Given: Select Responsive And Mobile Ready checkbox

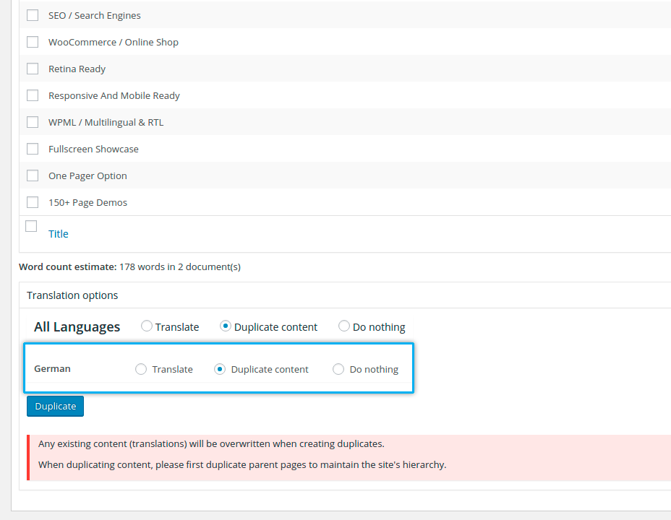Looking at the screenshot, I should [33, 95].
